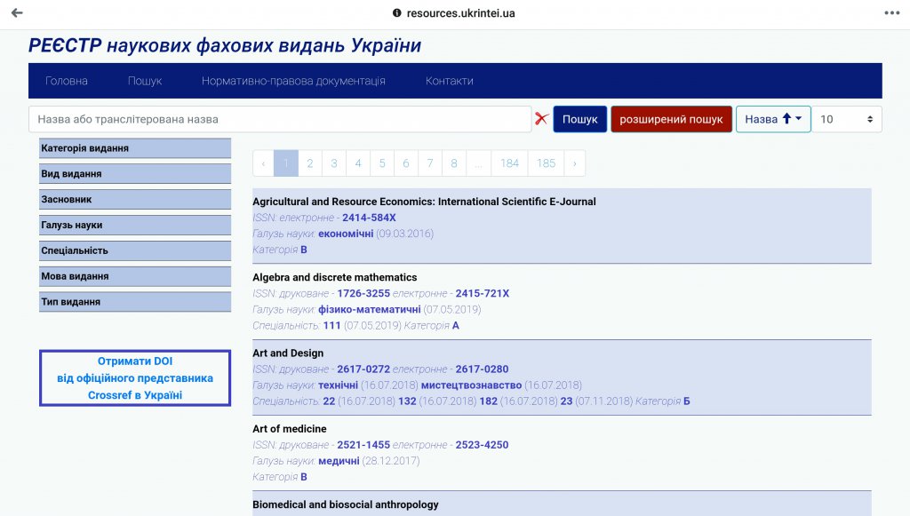Open the Головна menu item
Screen dimensions: 910x516
[67, 81]
